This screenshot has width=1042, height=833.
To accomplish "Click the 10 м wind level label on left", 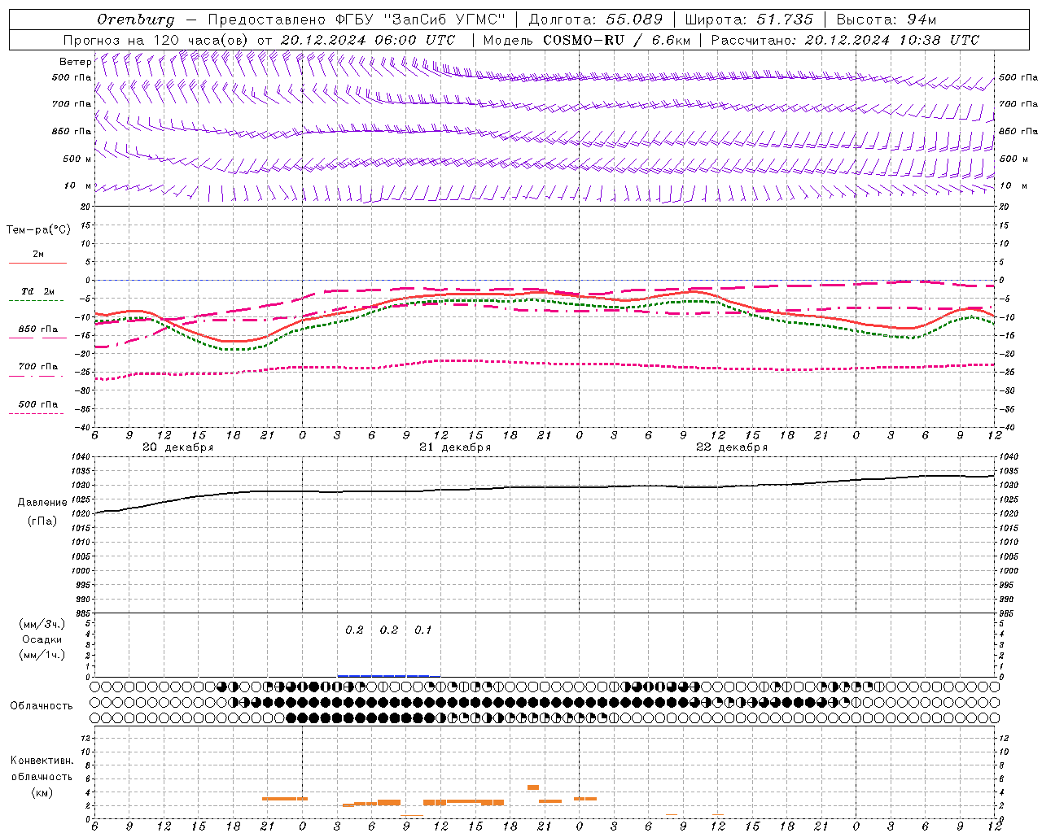I will click(x=78, y=185).
